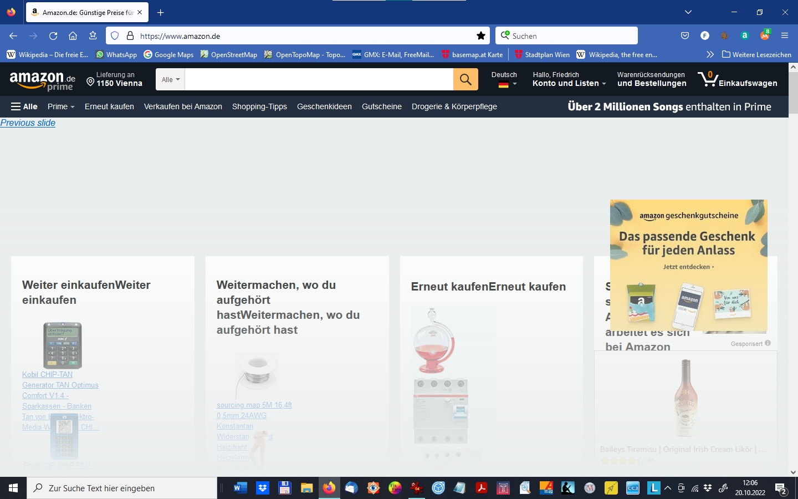This screenshot has width=798, height=499.
Task: Go to Firefox home page icon
Action: pos(73,36)
